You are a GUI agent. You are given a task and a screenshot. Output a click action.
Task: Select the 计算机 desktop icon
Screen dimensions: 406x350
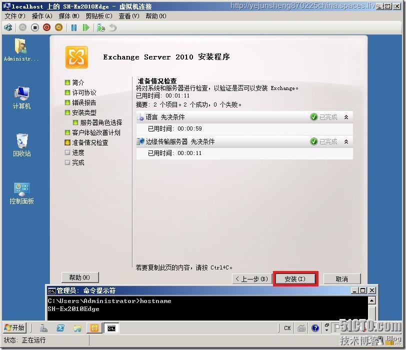22,98
